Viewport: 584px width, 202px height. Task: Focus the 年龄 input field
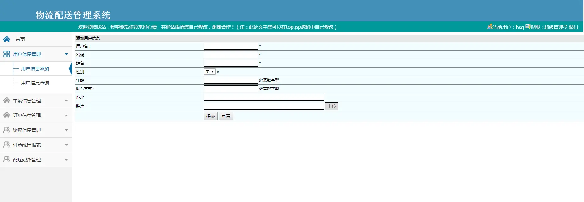pyautogui.click(x=231, y=80)
